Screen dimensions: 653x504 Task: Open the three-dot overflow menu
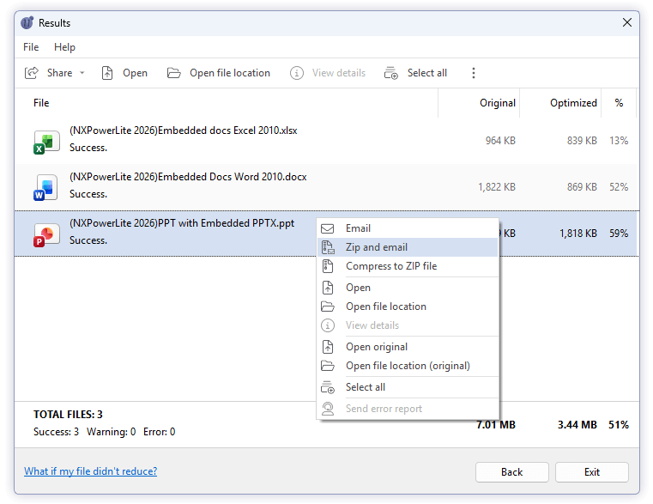click(473, 73)
